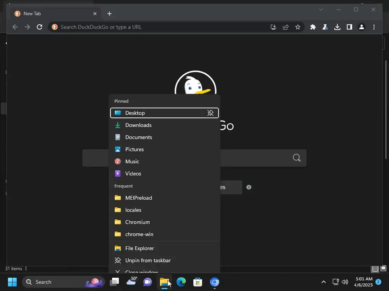389x291 pixels.
Task: Open the notification count badge
Action: pyautogui.click(x=378, y=282)
